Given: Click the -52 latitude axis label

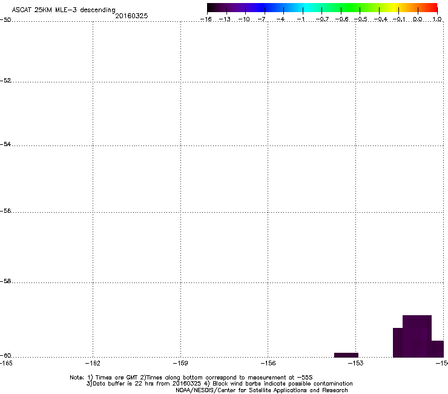Looking at the screenshot, I should [5, 81].
